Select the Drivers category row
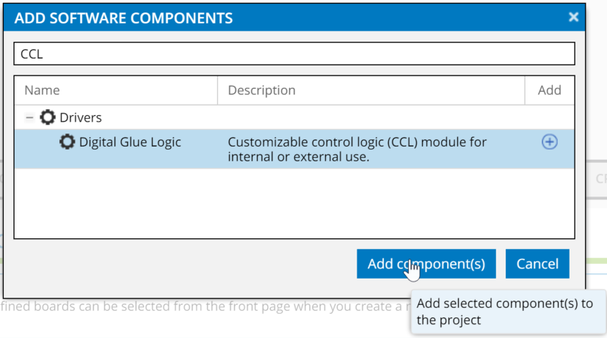This screenshot has height=338, width=607. pos(294,117)
